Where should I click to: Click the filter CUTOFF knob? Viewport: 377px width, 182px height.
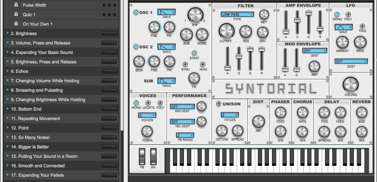pos(226,31)
